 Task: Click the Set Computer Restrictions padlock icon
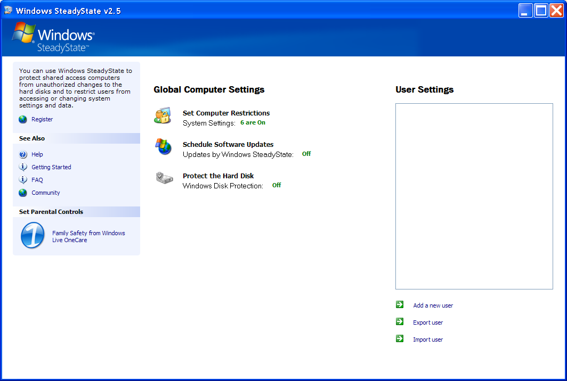point(163,116)
